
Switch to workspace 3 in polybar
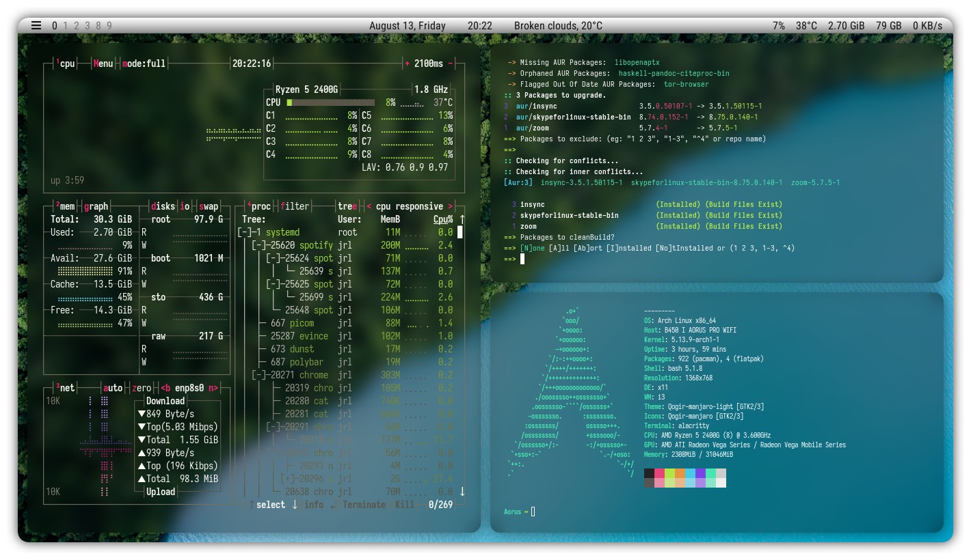pyautogui.click(x=88, y=26)
